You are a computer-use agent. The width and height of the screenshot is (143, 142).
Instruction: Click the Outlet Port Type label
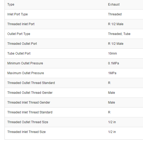[19, 34]
